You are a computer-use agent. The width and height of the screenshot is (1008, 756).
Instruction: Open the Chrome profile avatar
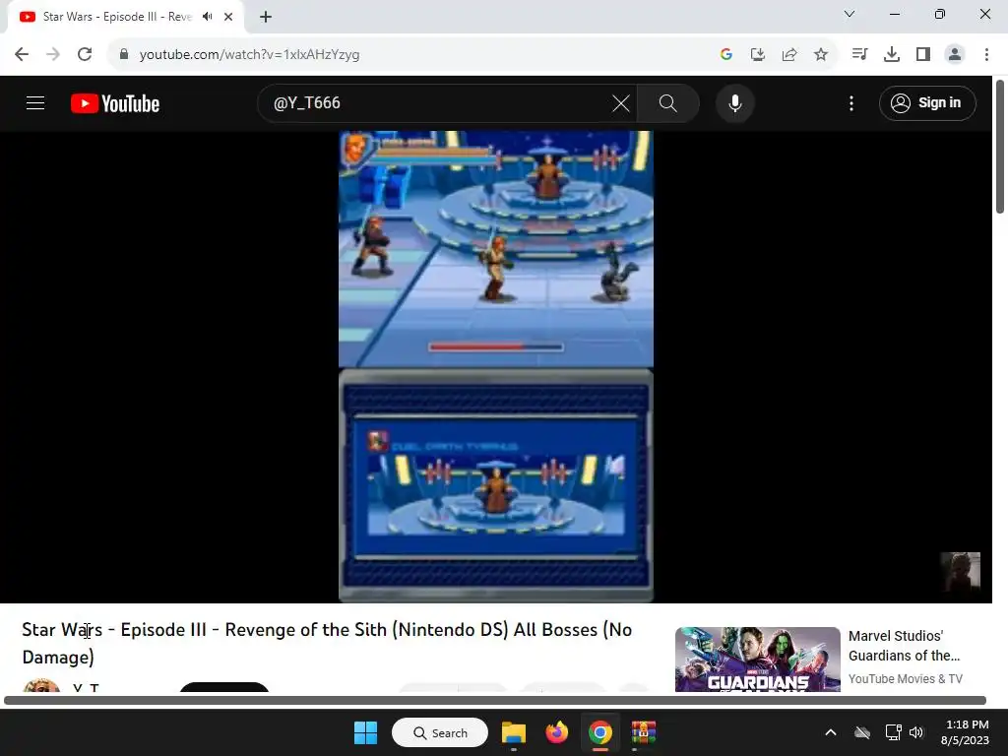click(x=955, y=54)
